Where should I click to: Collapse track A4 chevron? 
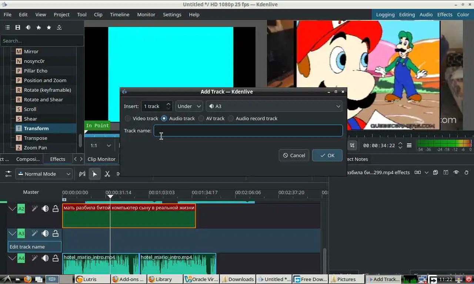coord(12,258)
